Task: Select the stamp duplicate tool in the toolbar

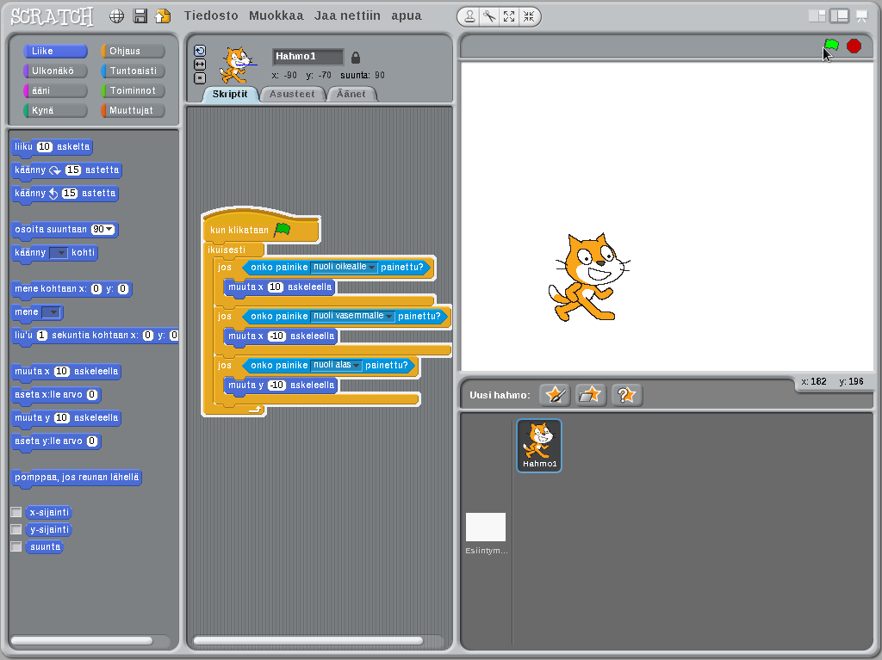Action: [469, 16]
